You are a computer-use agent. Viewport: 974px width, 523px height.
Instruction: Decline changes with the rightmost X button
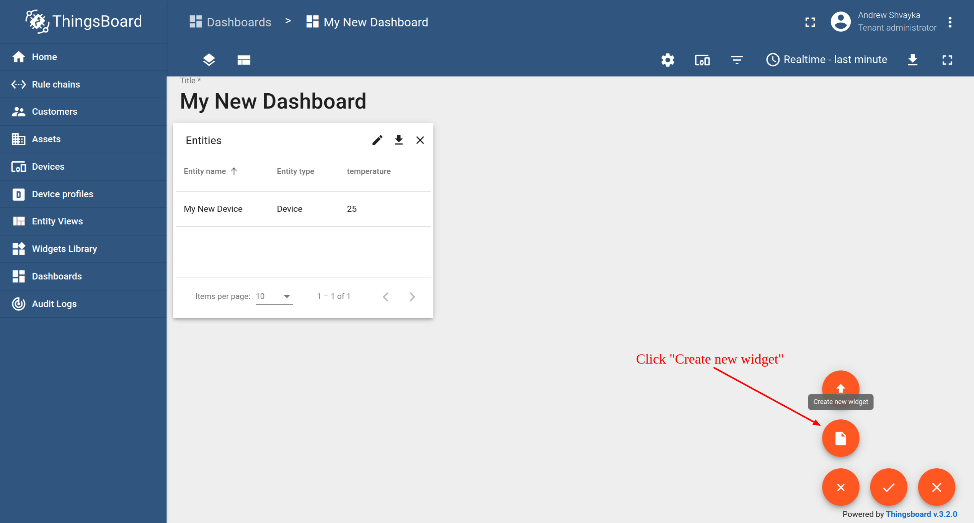pos(936,487)
